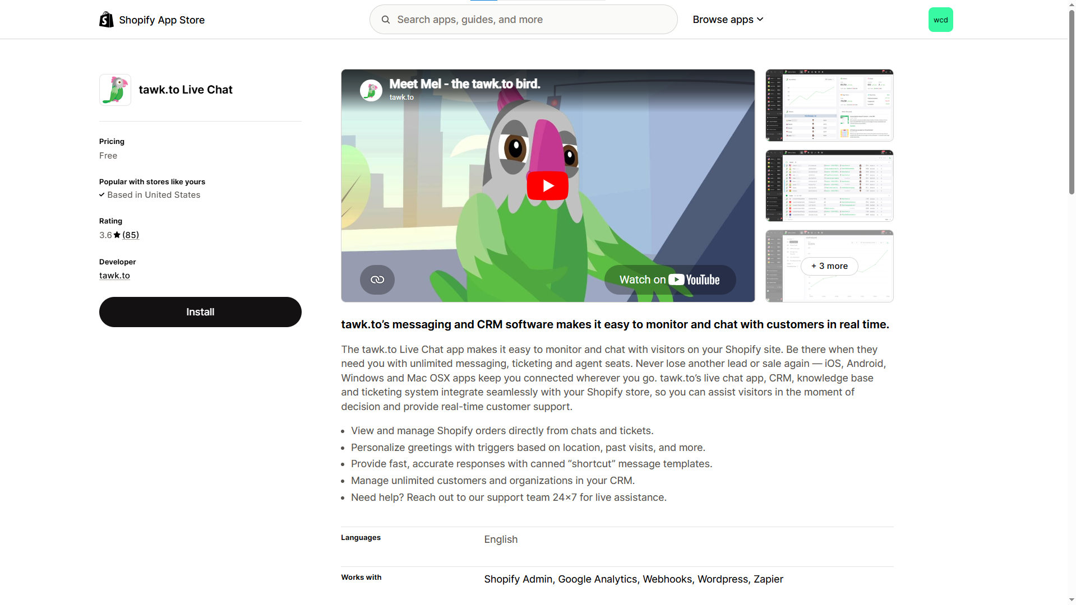Click the tawk.to channel avatar in video
The image size is (1076, 605).
pyautogui.click(x=371, y=90)
